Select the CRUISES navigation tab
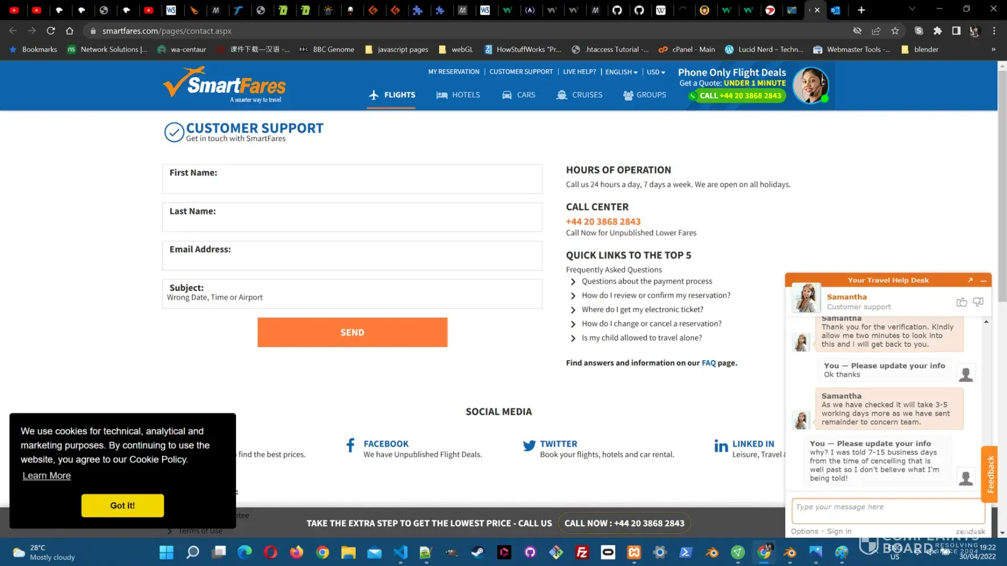The image size is (1007, 566). click(579, 95)
